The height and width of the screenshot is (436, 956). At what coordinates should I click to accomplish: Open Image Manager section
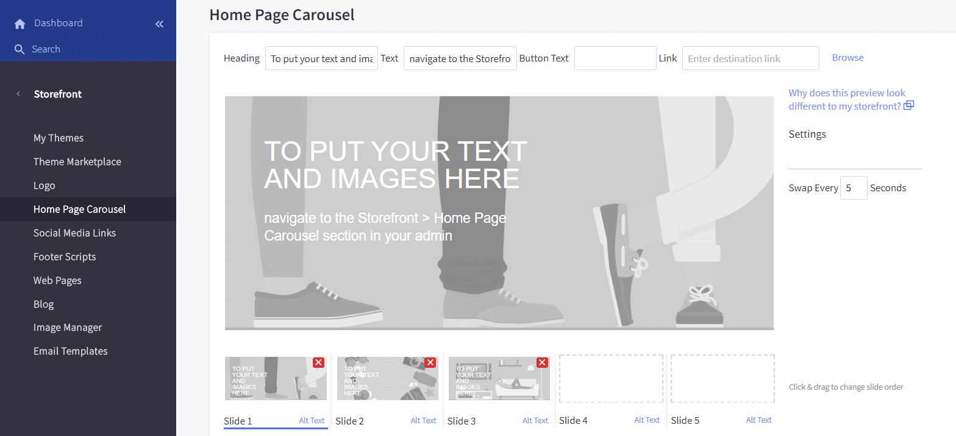tap(68, 328)
